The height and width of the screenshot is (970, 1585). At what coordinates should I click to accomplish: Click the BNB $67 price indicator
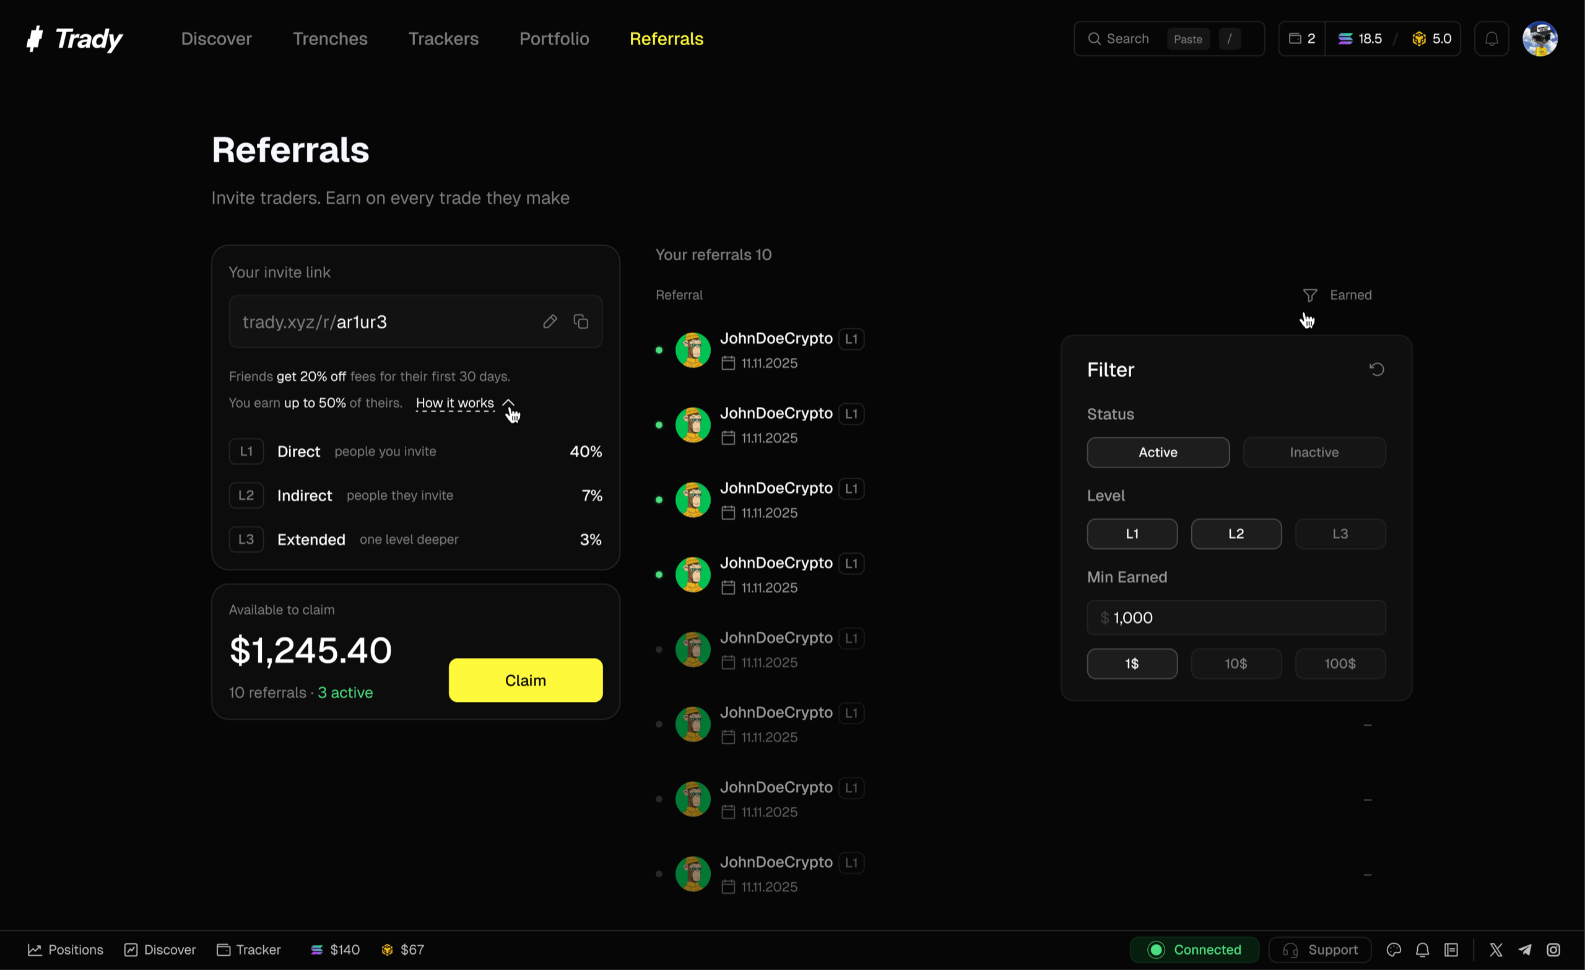(x=402, y=950)
